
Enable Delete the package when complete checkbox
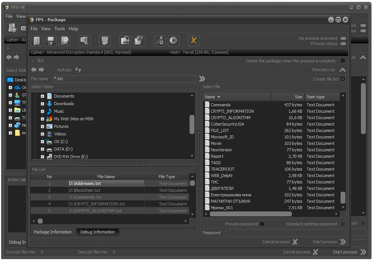tap(343, 61)
